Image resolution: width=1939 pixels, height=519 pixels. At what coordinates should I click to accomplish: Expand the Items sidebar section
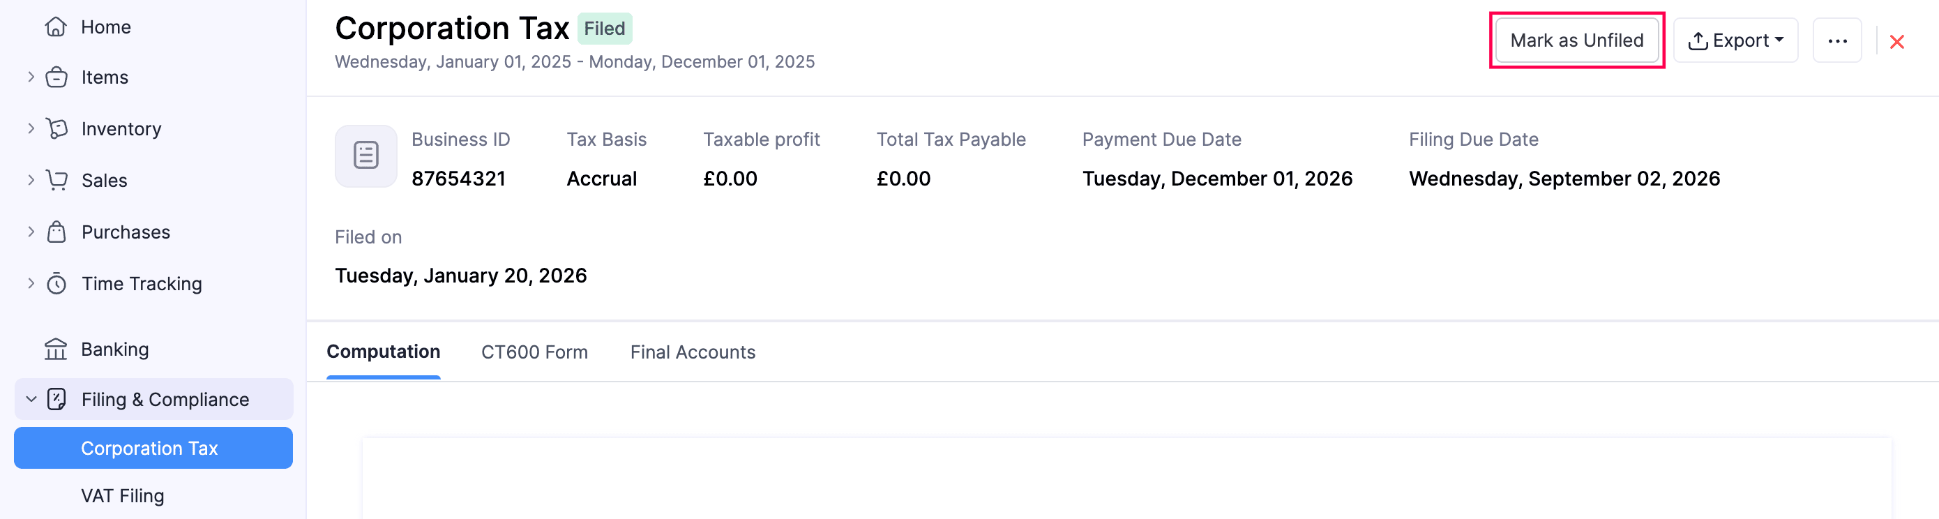click(31, 77)
